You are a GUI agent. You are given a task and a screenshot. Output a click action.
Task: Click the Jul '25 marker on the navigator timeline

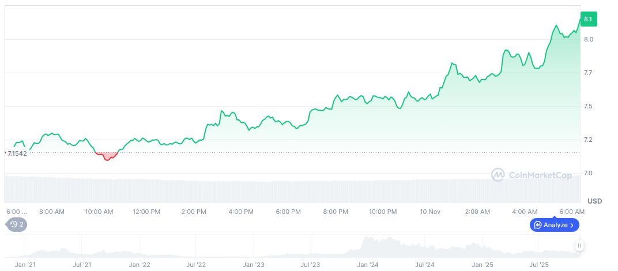tap(540, 265)
